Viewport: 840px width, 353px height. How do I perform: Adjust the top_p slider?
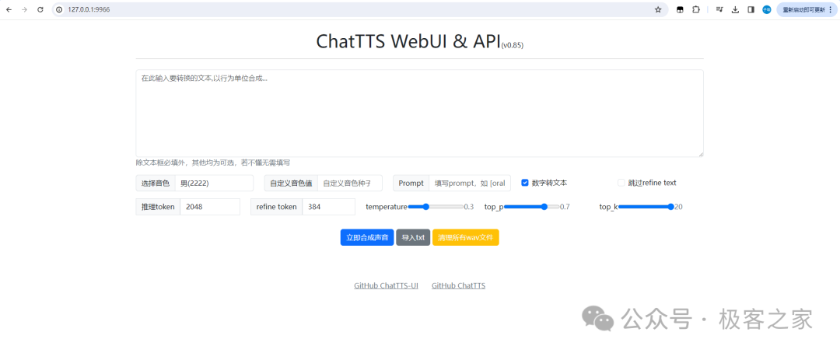pyautogui.click(x=531, y=207)
